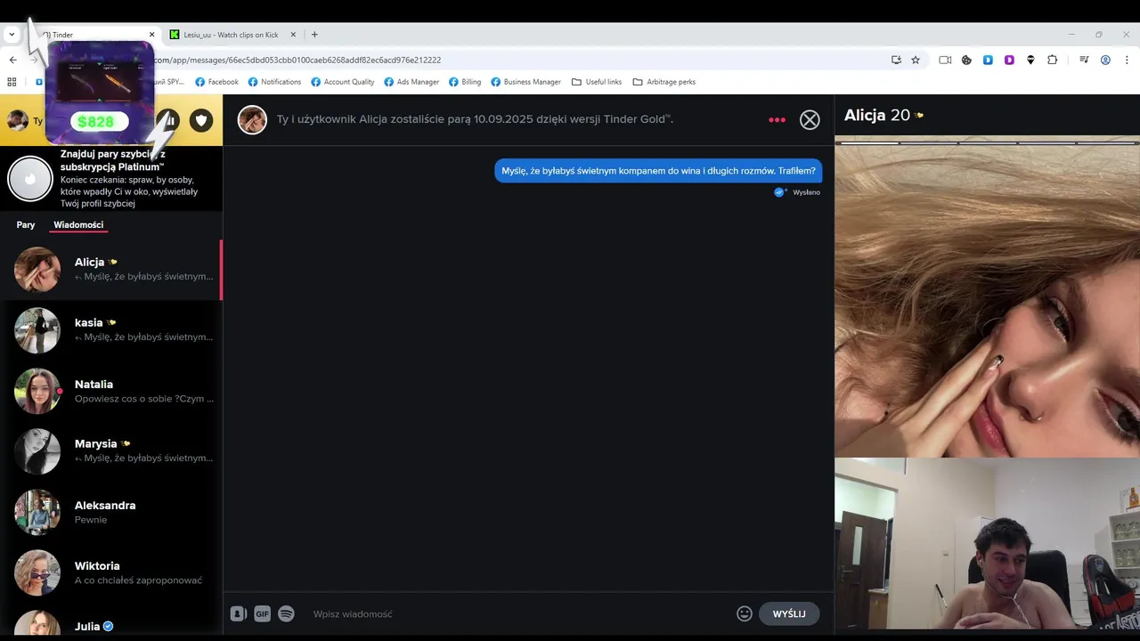This screenshot has width=1140, height=641.
Task: Click the cookie extension icon
Action: pyautogui.click(x=966, y=60)
